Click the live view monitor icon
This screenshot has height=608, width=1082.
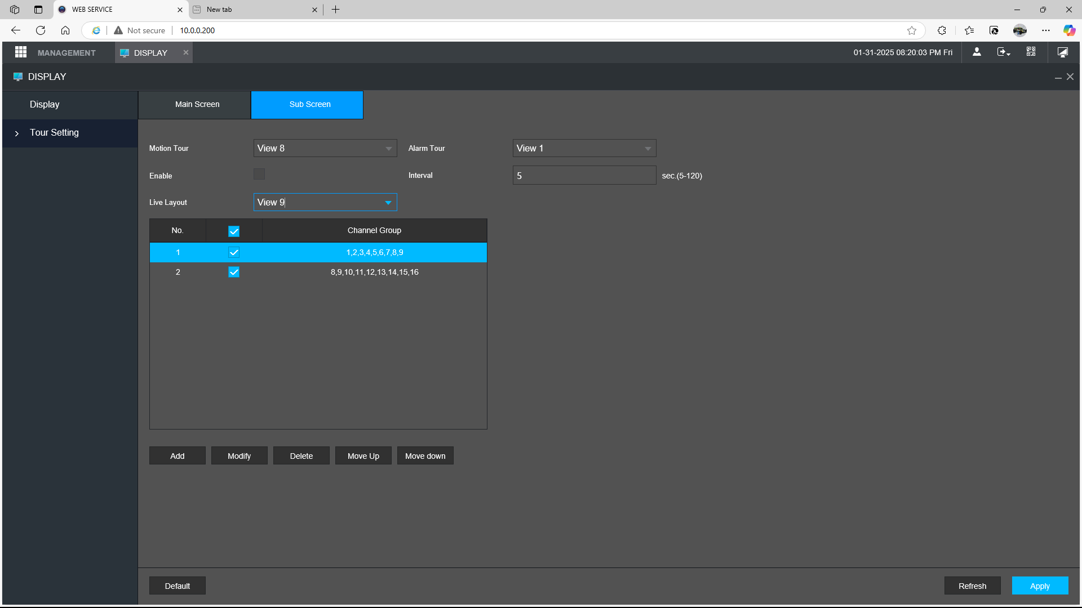click(1062, 52)
